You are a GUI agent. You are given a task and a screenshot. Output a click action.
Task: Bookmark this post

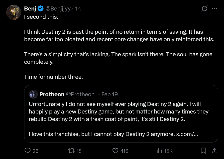click(203, 151)
